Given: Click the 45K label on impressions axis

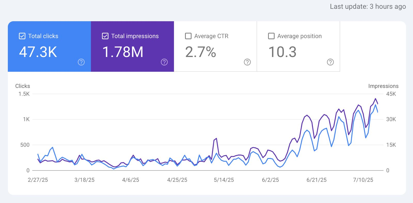Looking at the screenshot, I should coord(391,94).
